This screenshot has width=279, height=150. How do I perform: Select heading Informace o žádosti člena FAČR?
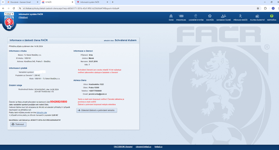point(29,40)
